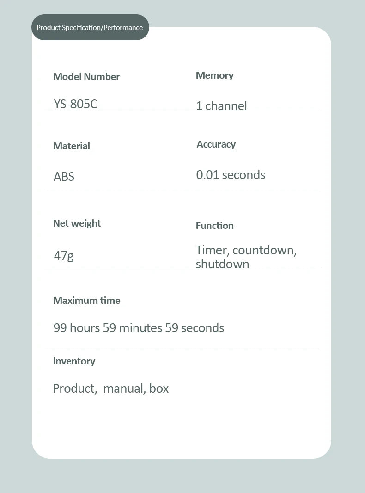
Task: Select the Inventory heading
Action: coord(74,361)
